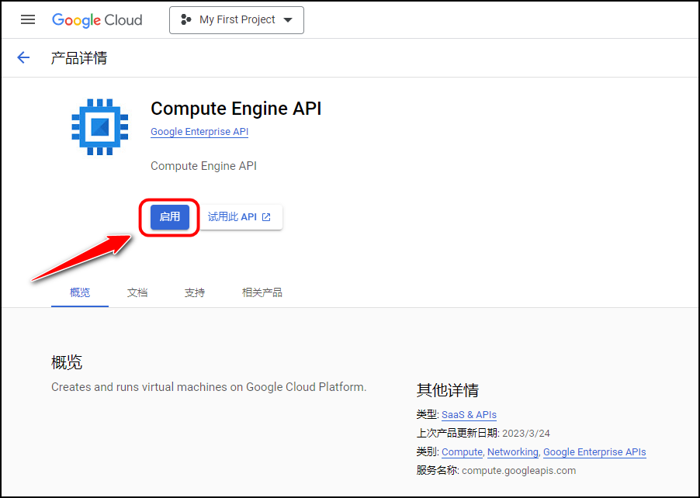Image resolution: width=700 pixels, height=498 pixels.
Task: Click the 产品详情 page title
Action: (x=79, y=58)
